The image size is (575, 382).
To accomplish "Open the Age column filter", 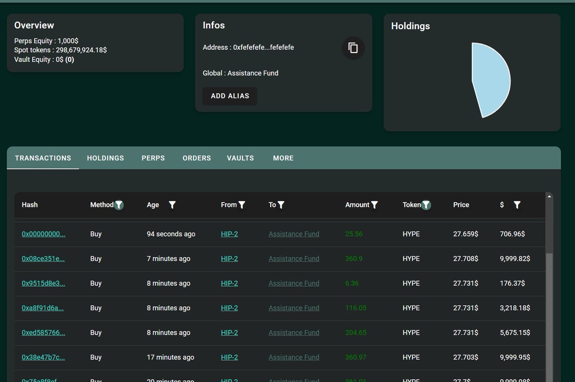I will pyautogui.click(x=172, y=205).
